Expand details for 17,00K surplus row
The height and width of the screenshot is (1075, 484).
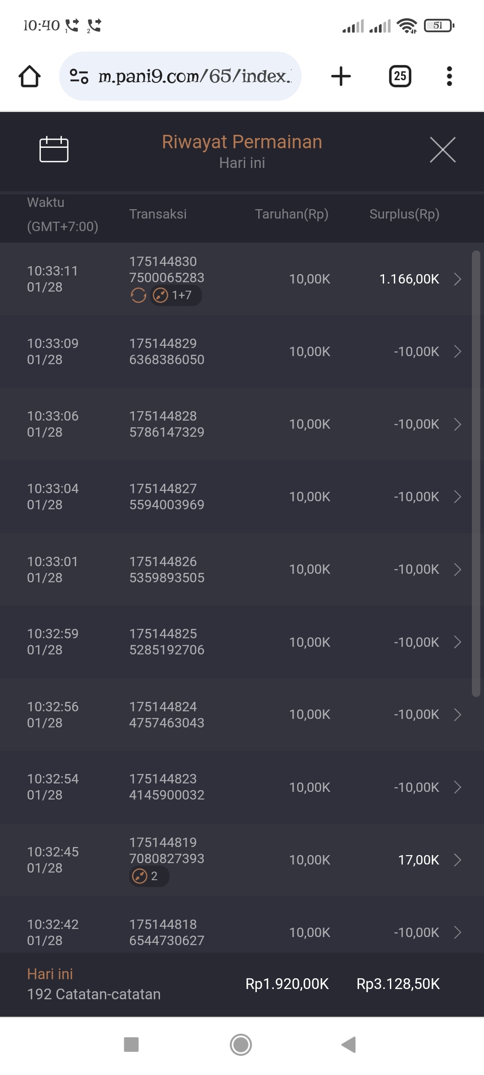point(458,860)
